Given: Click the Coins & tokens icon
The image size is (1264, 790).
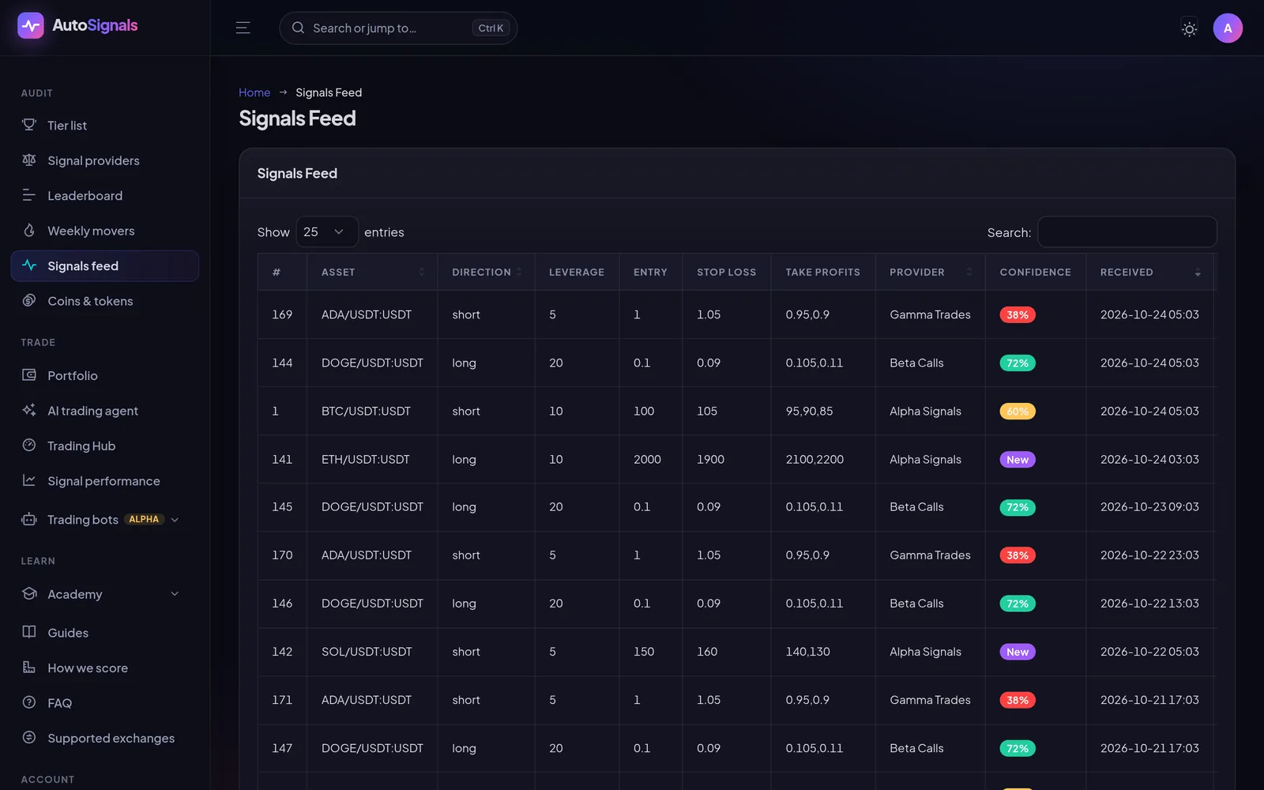Looking at the screenshot, I should point(29,301).
